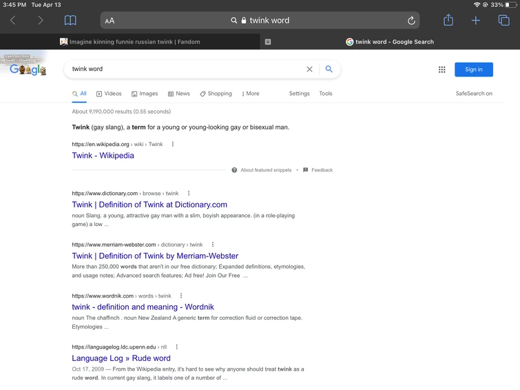Tap the 3:45 PM clock
The image size is (520, 390).
click(x=14, y=5)
